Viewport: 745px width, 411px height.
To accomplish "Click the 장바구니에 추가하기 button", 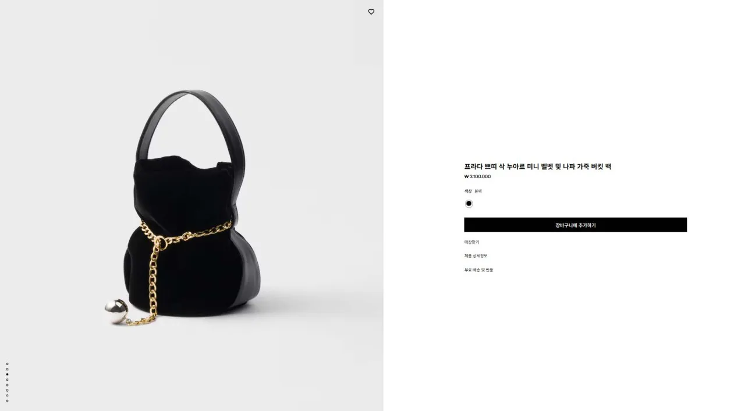I will point(575,225).
